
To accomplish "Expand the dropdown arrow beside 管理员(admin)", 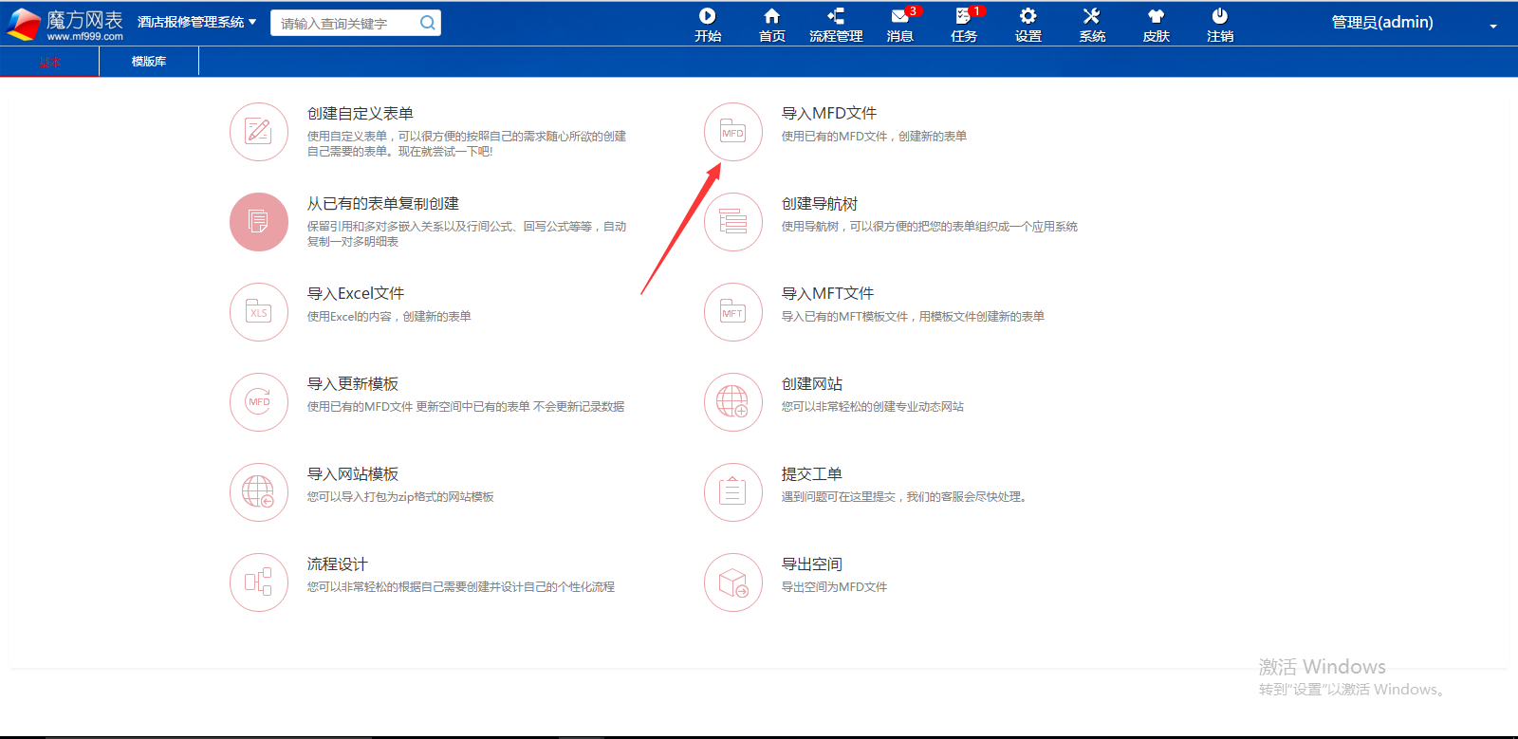I will (1493, 27).
